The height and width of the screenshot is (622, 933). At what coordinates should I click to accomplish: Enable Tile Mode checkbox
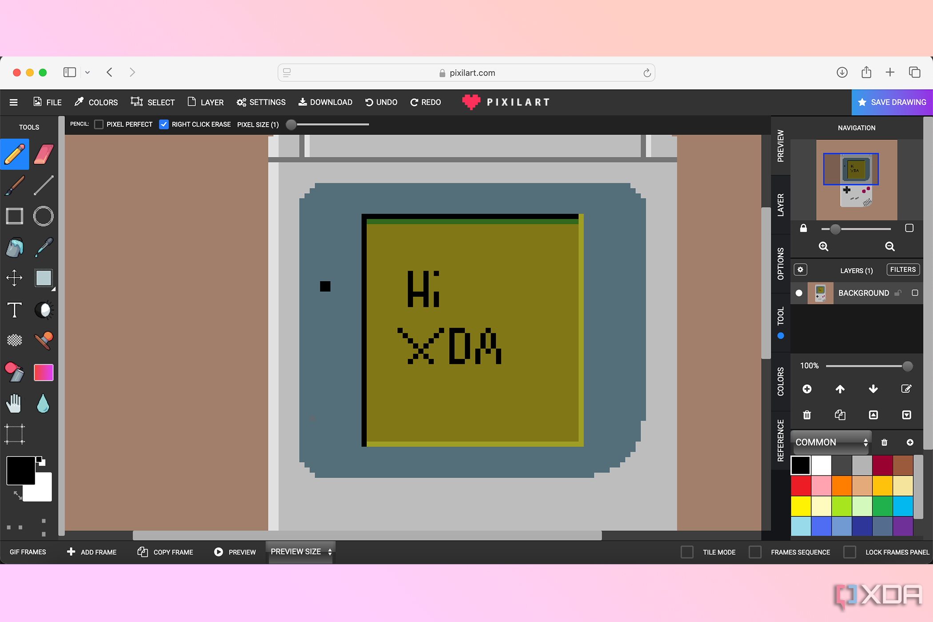point(687,552)
